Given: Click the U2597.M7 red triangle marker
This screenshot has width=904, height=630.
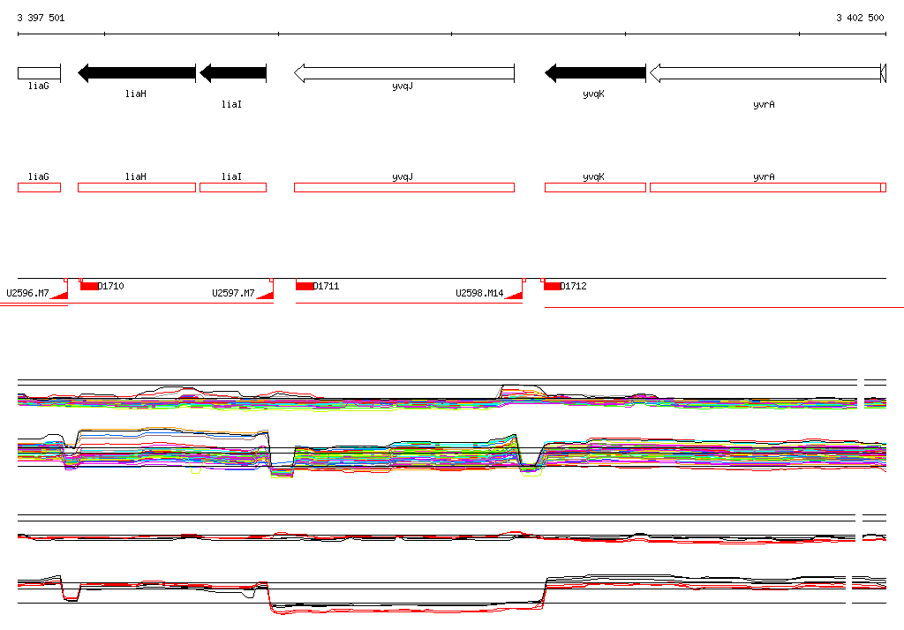Looking at the screenshot, I should 265,295.
